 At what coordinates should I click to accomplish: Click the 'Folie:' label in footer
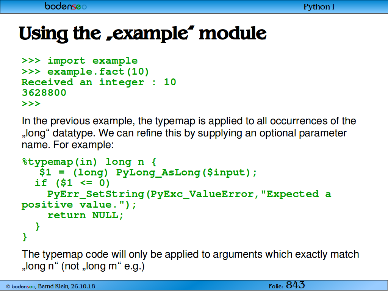276,286
